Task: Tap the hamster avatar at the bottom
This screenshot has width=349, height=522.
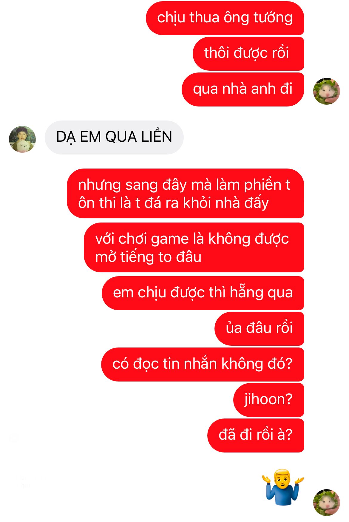Action: [x=326, y=502]
